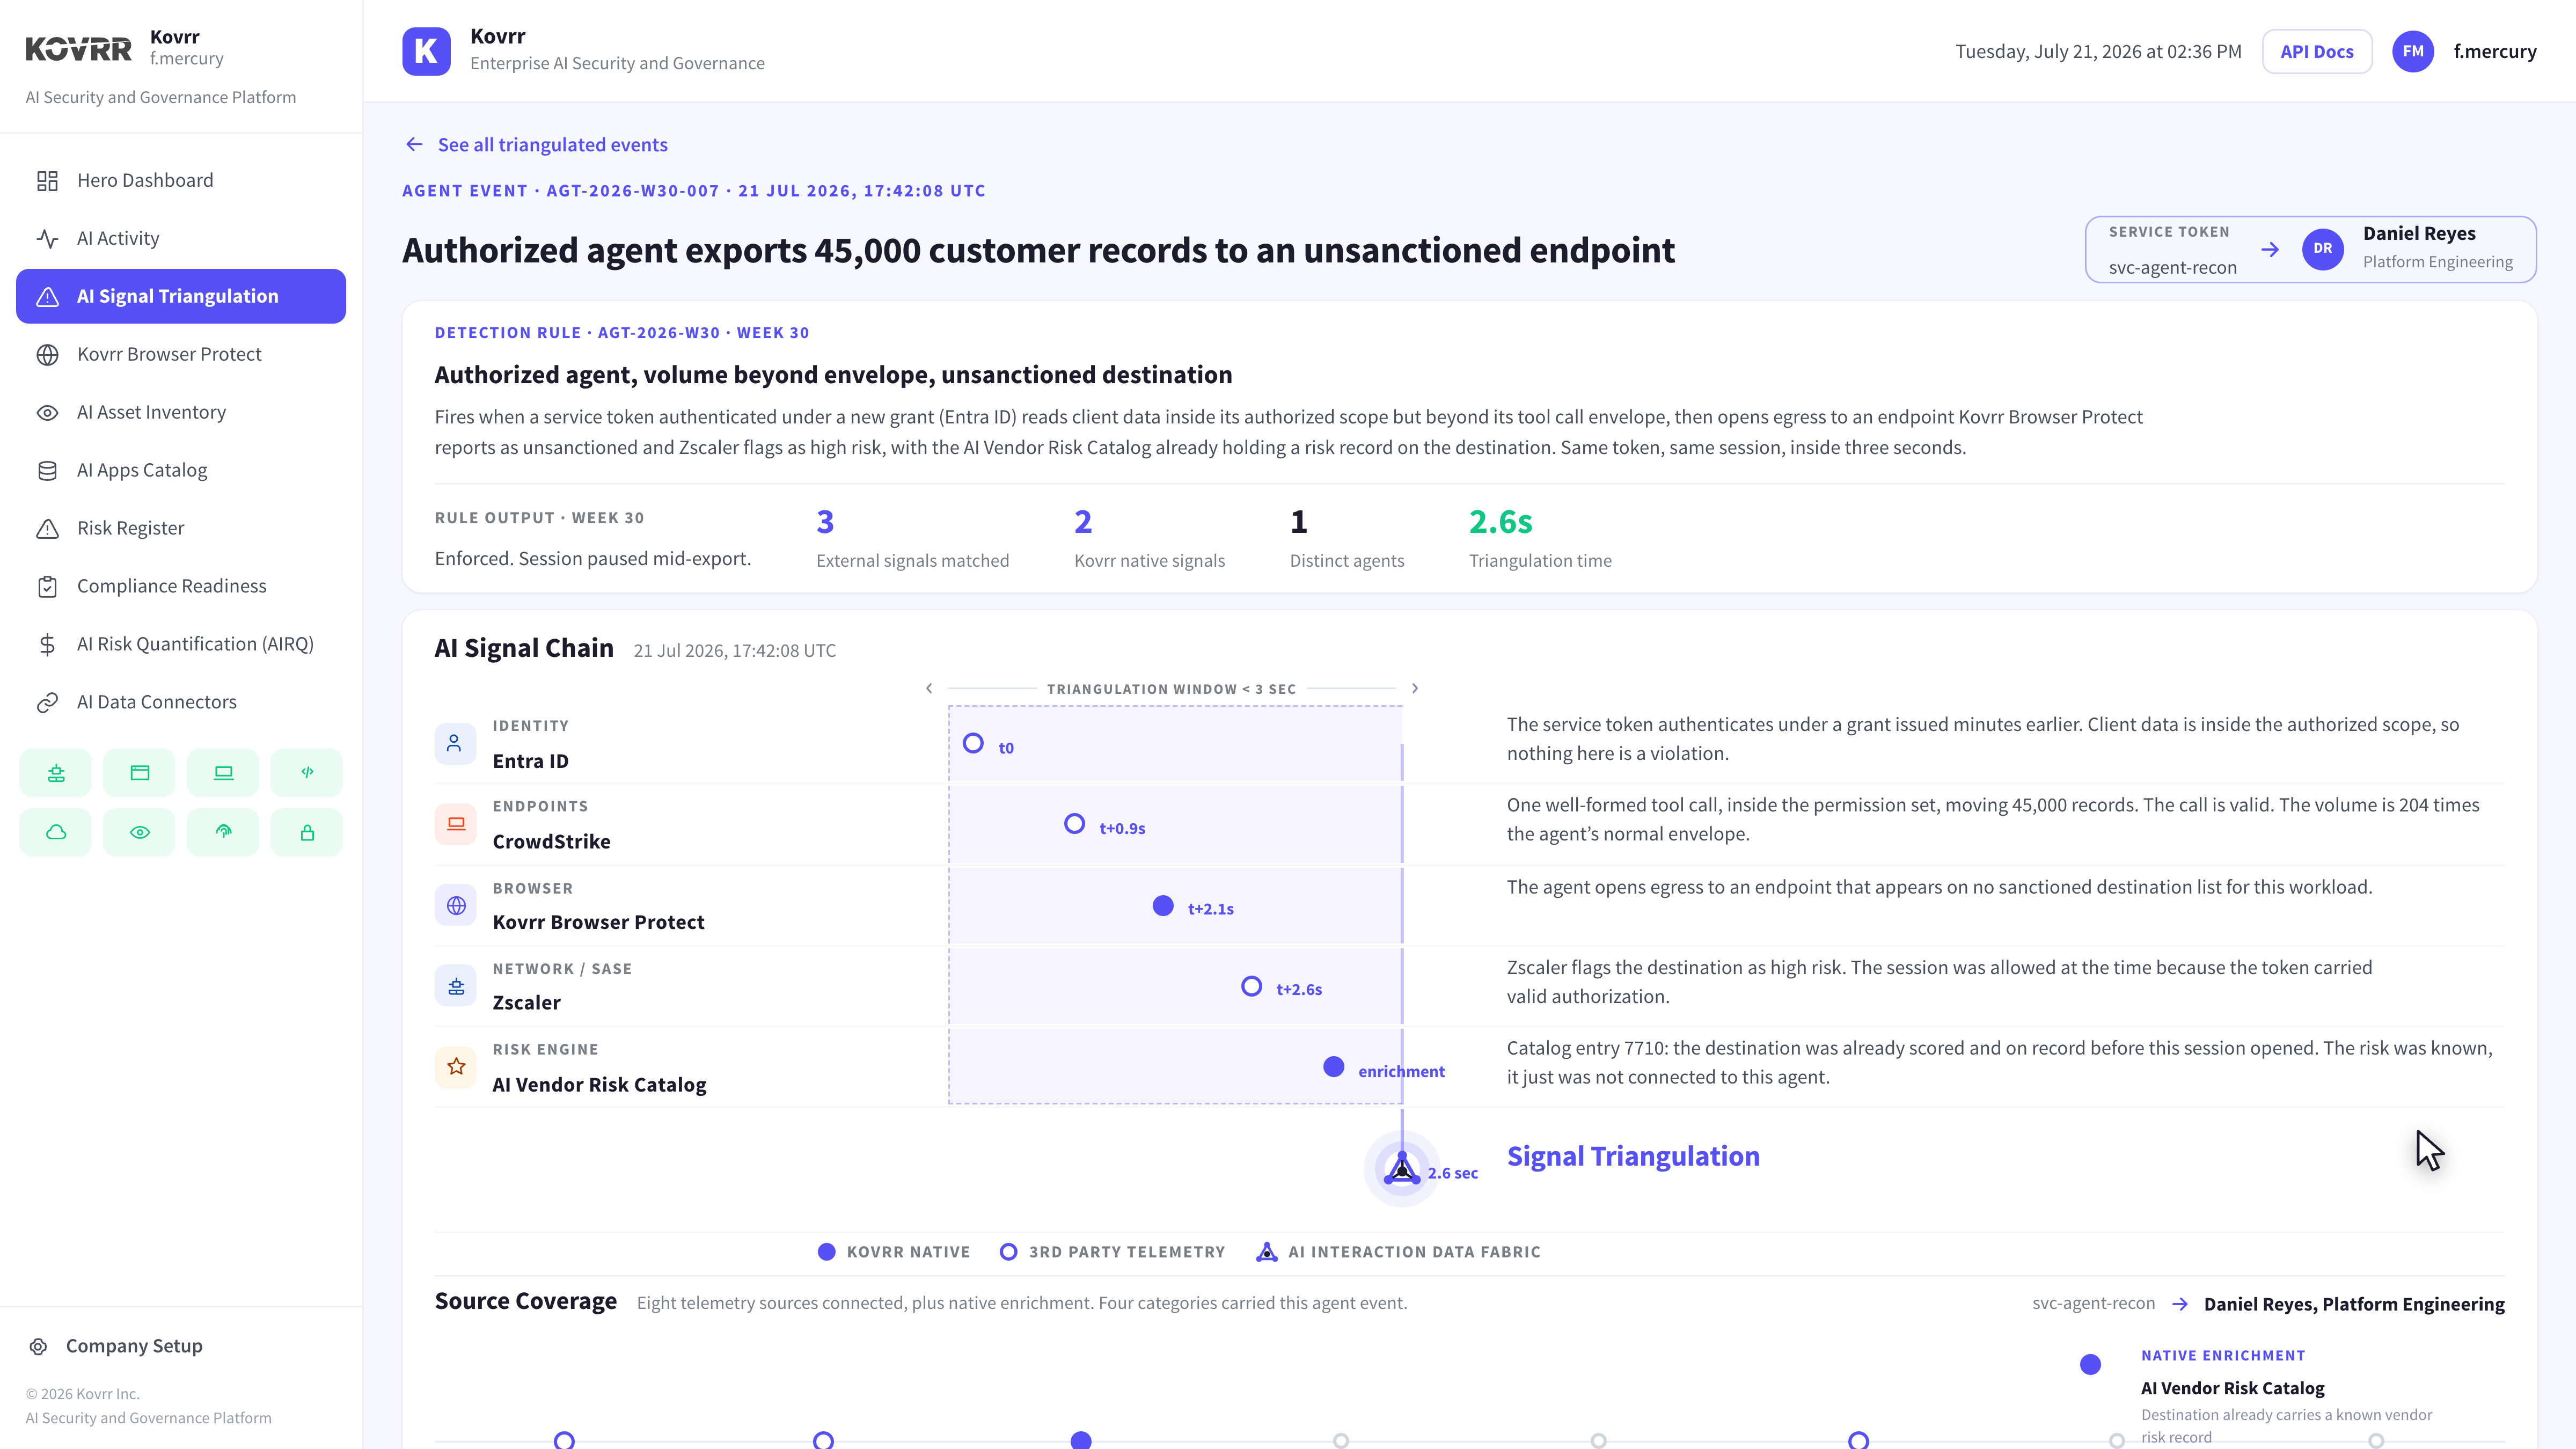This screenshot has width=2576, height=1449.
Task: Select AI Signal Triangulation sidebar item
Action: 181,296
